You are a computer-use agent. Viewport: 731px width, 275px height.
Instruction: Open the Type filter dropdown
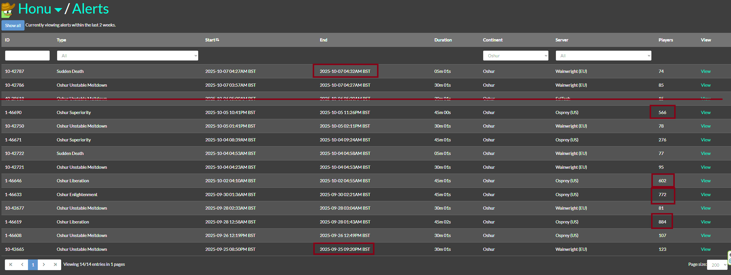[x=128, y=56]
